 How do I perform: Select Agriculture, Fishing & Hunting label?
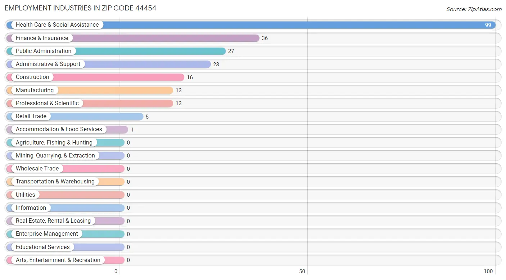click(x=54, y=142)
